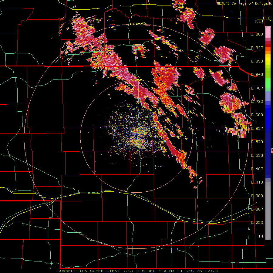Click the 50 NMI range ring label
Screen dimensions: 273x273
136,80
